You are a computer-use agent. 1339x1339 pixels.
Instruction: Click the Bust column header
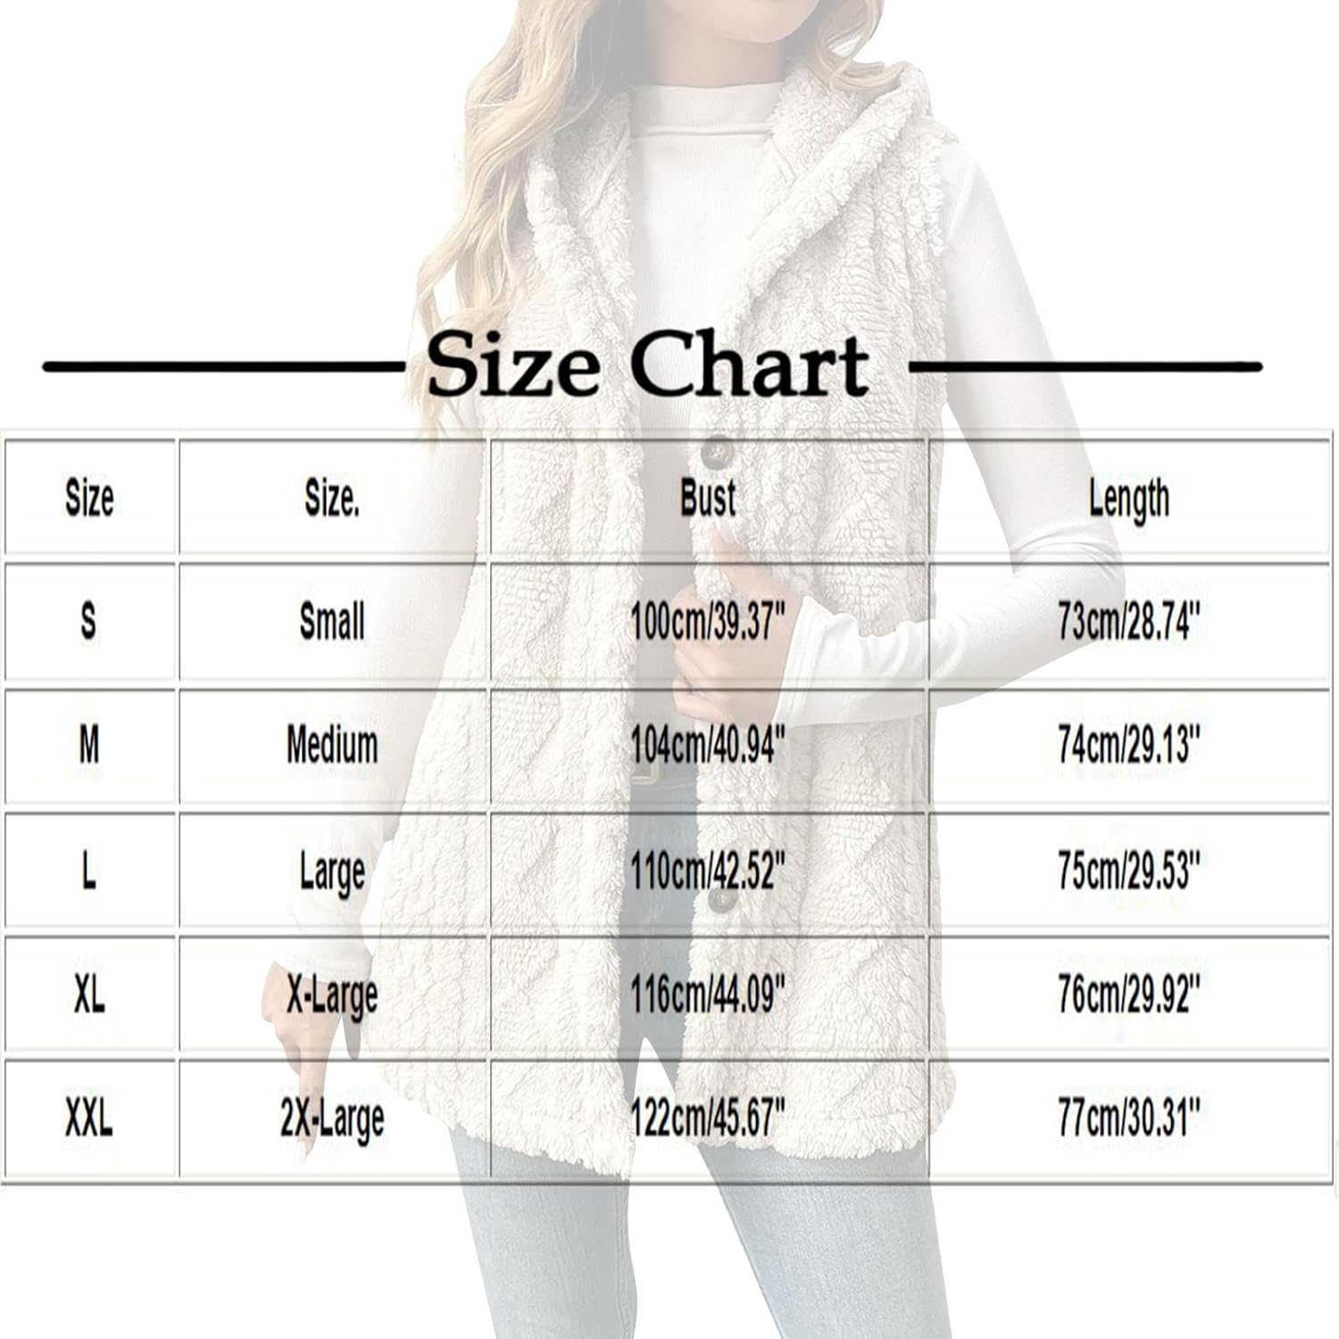[x=708, y=497]
